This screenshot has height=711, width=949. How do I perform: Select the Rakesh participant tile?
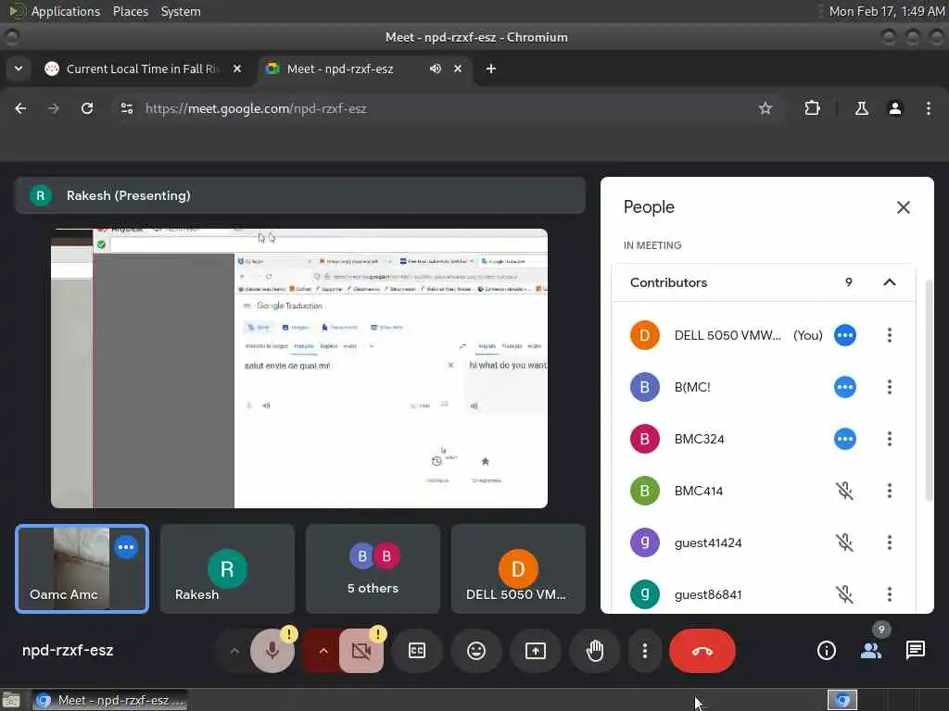[x=227, y=568]
